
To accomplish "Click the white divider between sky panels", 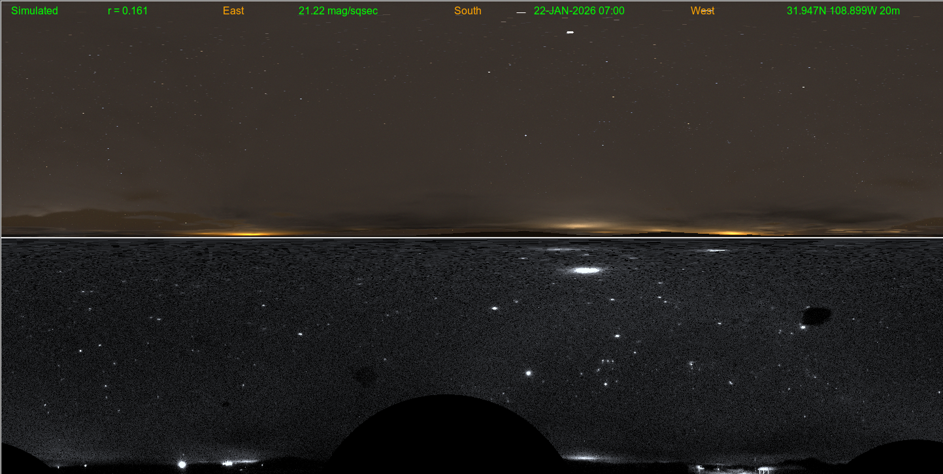I will point(471,238).
